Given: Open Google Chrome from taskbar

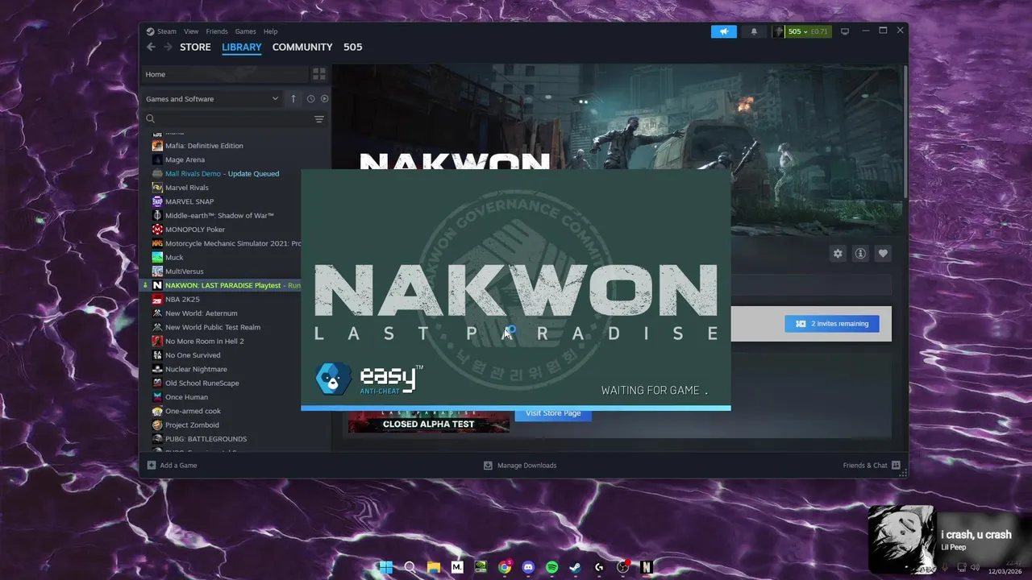Looking at the screenshot, I should point(505,567).
